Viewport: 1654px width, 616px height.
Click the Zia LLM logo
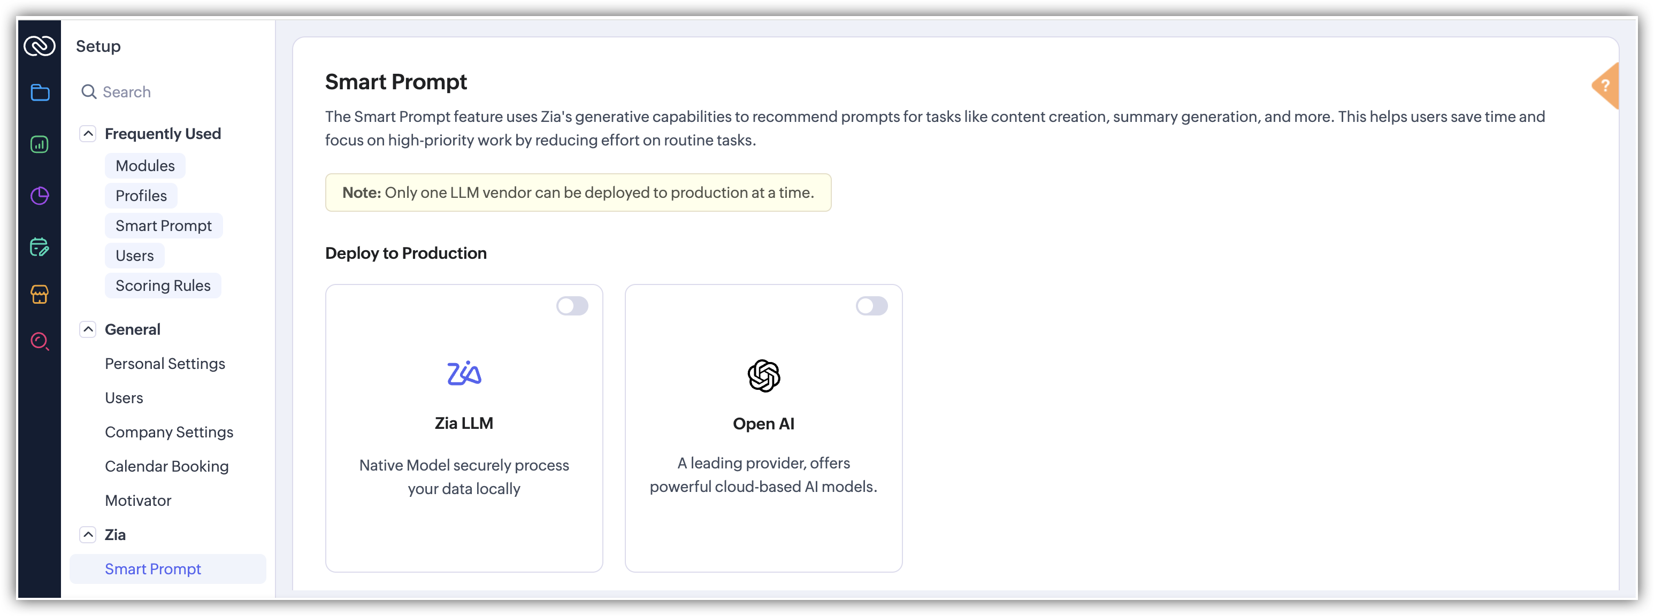[x=464, y=373]
